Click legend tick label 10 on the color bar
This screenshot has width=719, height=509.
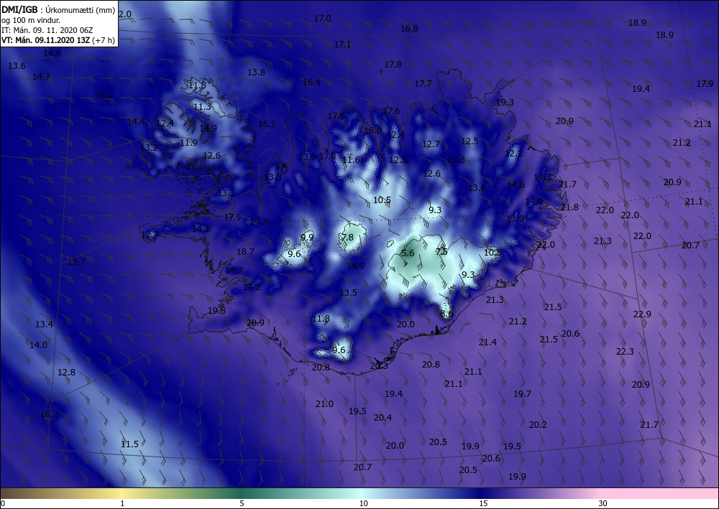[363, 503]
